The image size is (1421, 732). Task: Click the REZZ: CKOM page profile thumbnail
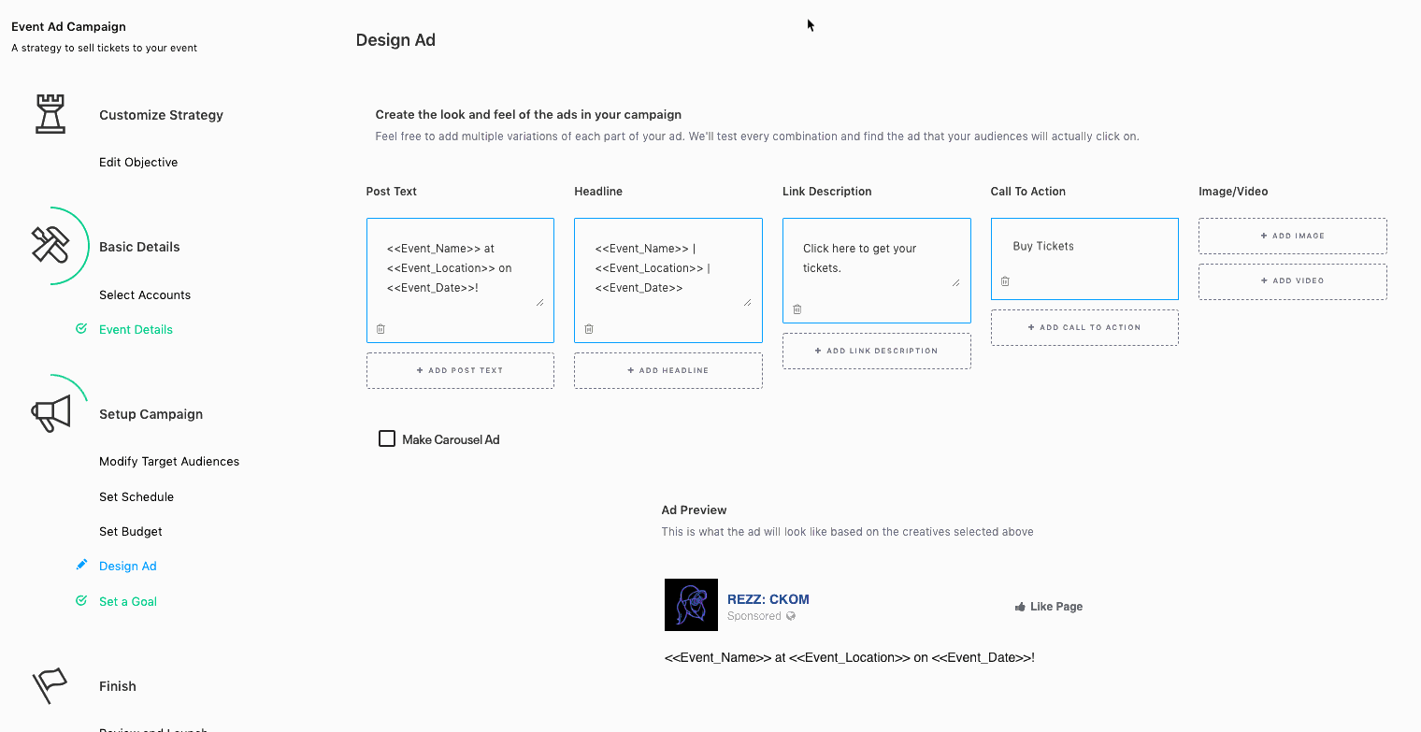point(691,605)
